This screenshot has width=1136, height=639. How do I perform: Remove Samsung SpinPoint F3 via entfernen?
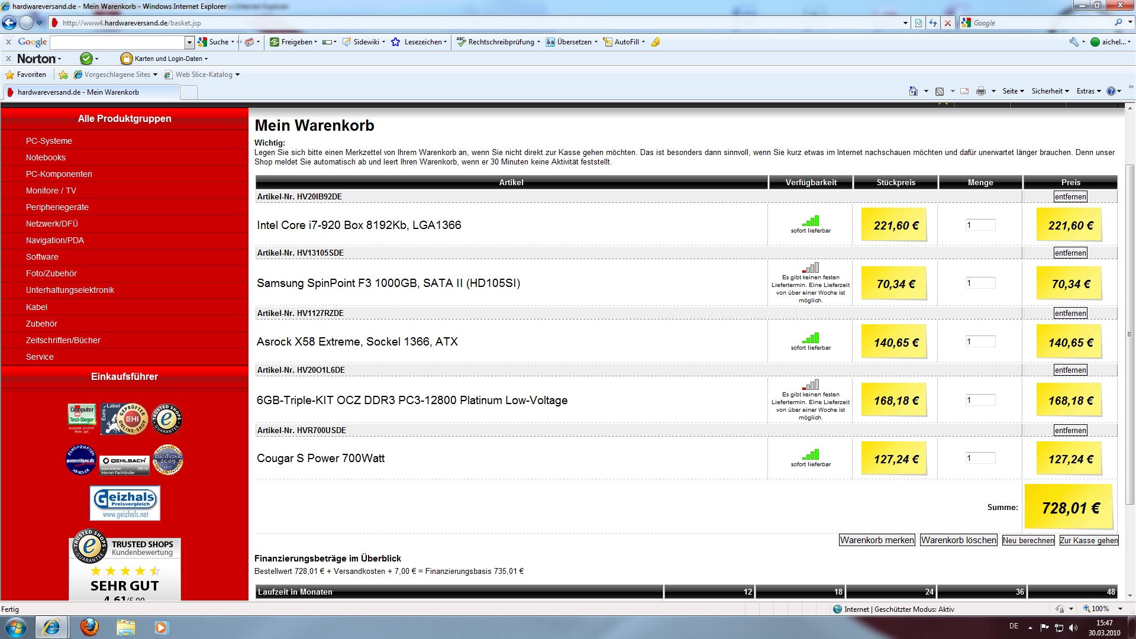click(1070, 253)
